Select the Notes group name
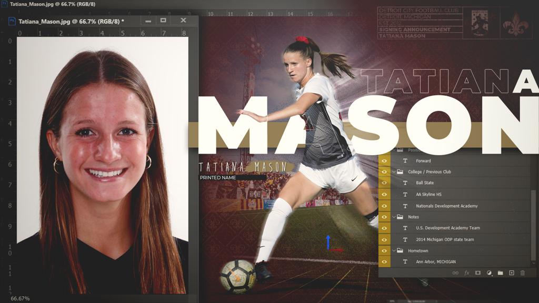The image size is (539, 303). point(413,217)
